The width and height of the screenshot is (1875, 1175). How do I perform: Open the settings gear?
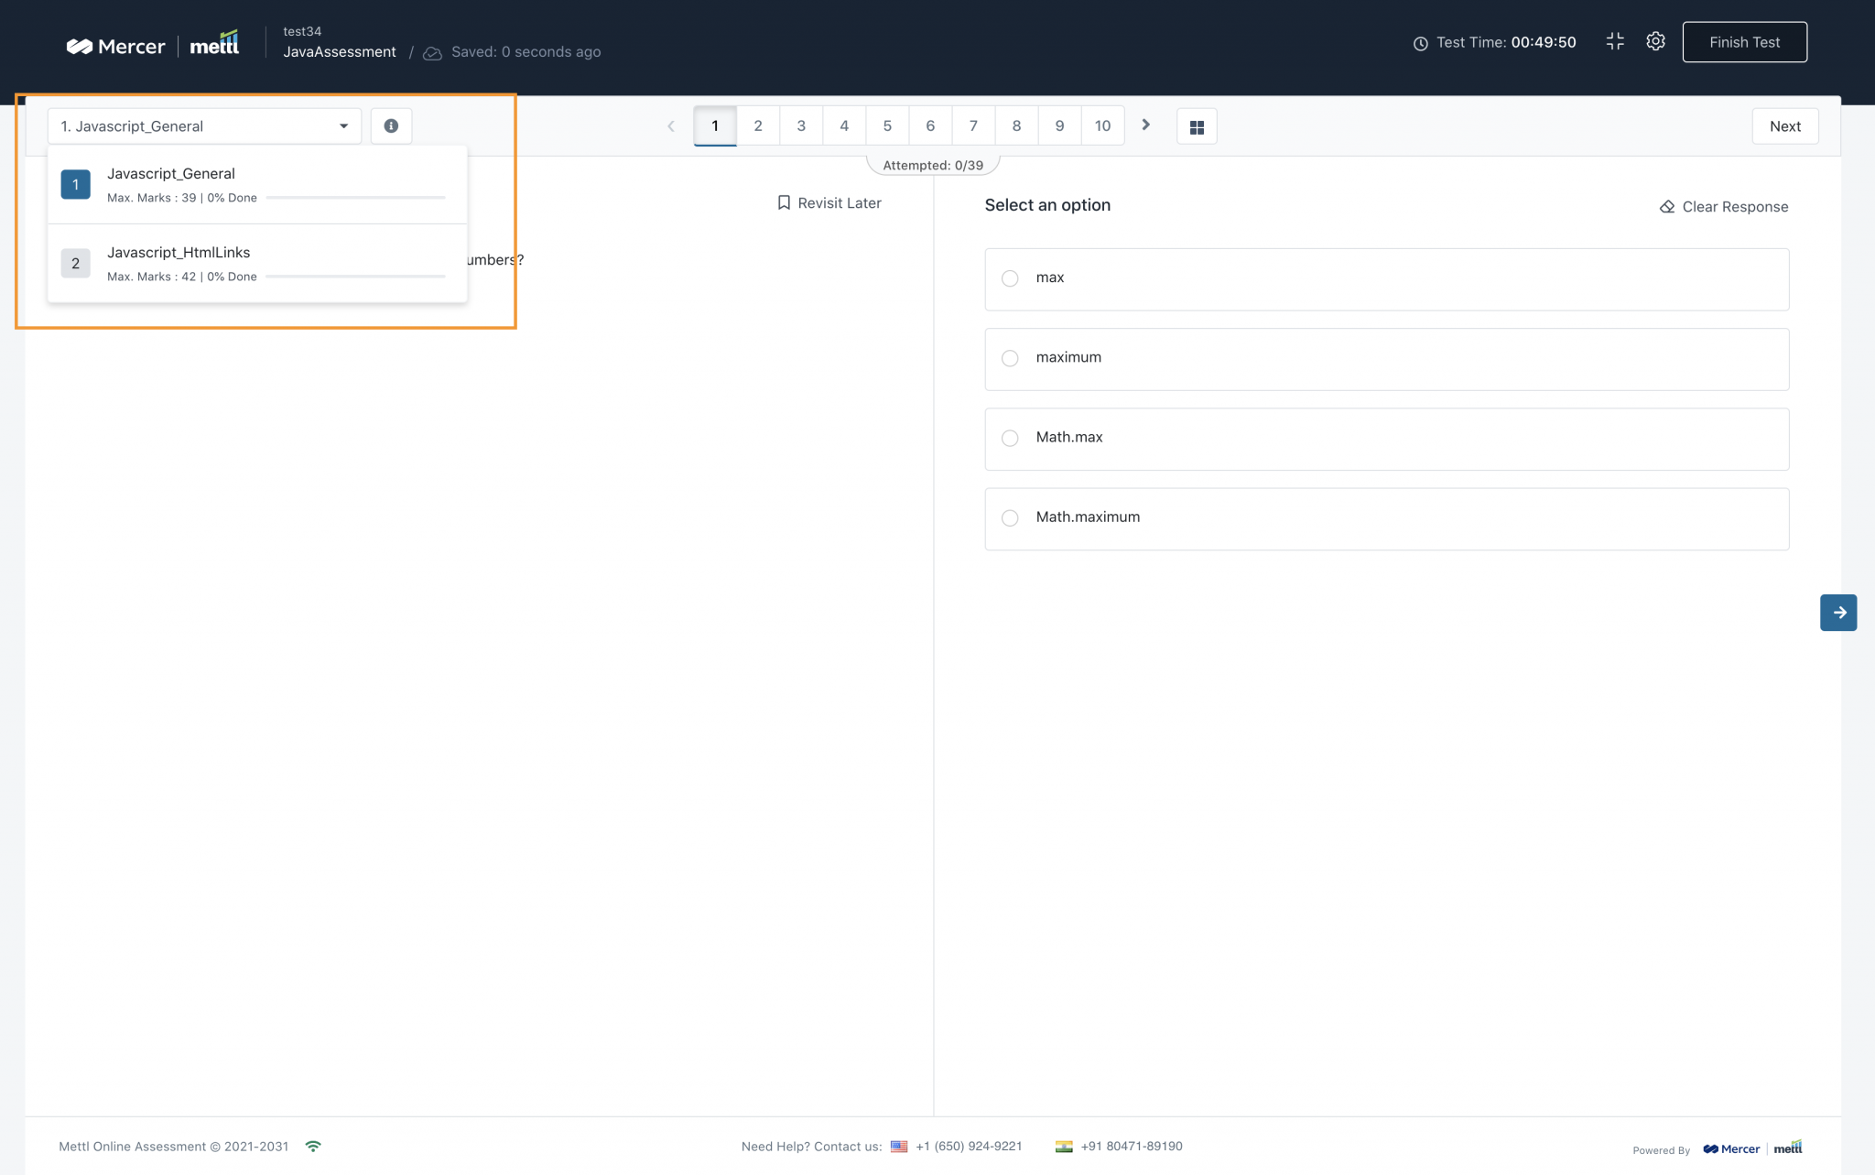tap(1655, 41)
